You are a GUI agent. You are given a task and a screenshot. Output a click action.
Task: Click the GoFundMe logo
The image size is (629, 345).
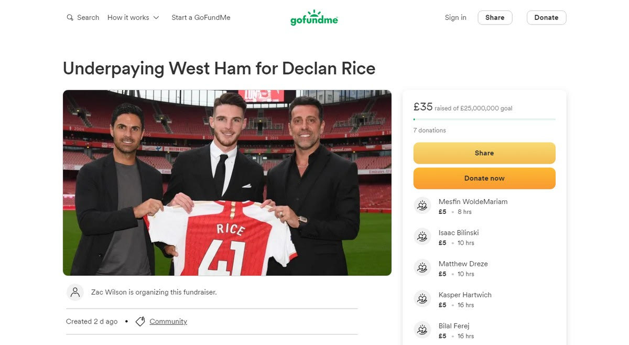[x=314, y=18]
